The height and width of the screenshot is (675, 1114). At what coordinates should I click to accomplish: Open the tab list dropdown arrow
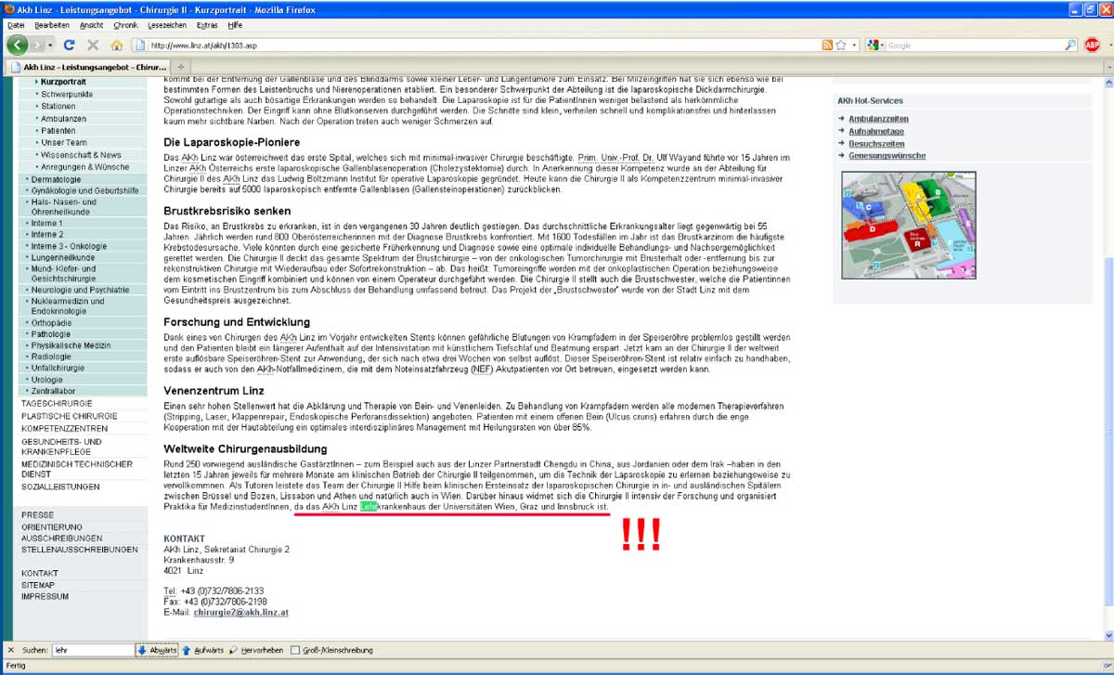tap(1104, 67)
